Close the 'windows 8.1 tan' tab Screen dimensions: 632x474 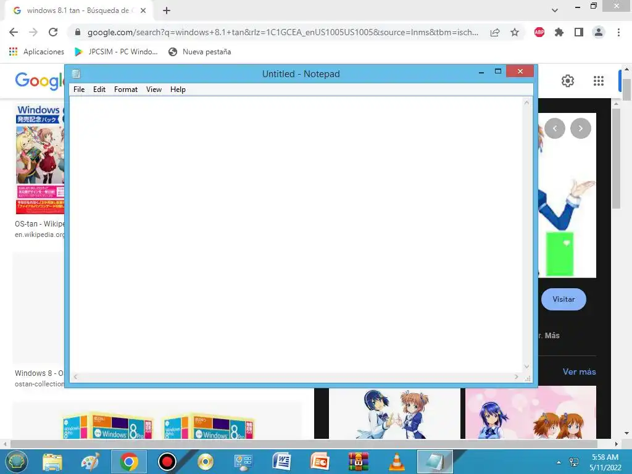pyautogui.click(x=143, y=10)
